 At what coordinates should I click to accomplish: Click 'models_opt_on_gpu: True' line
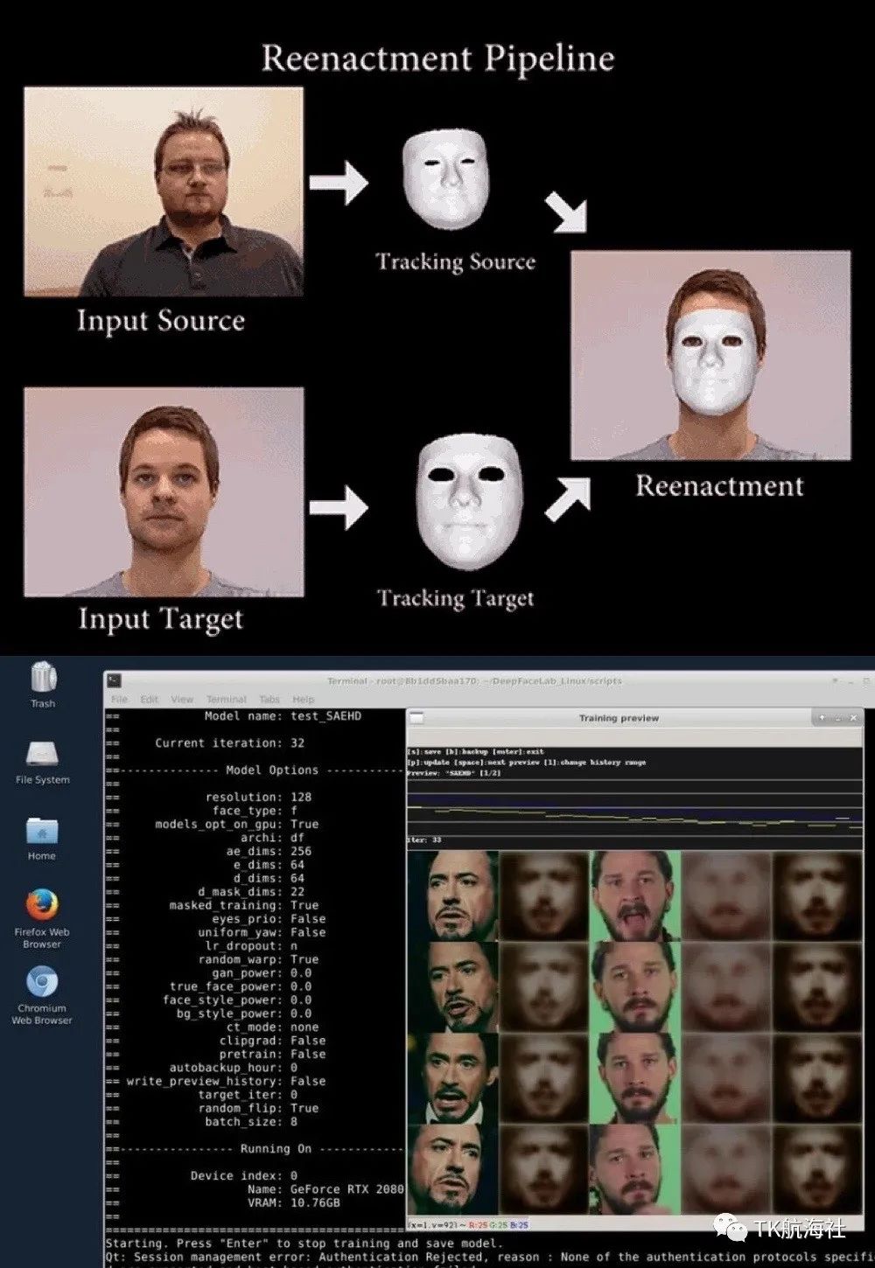click(237, 824)
